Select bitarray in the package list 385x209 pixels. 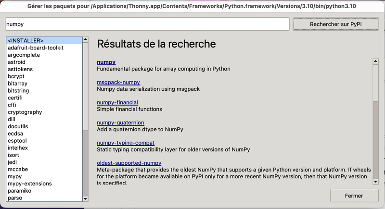tap(44, 84)
